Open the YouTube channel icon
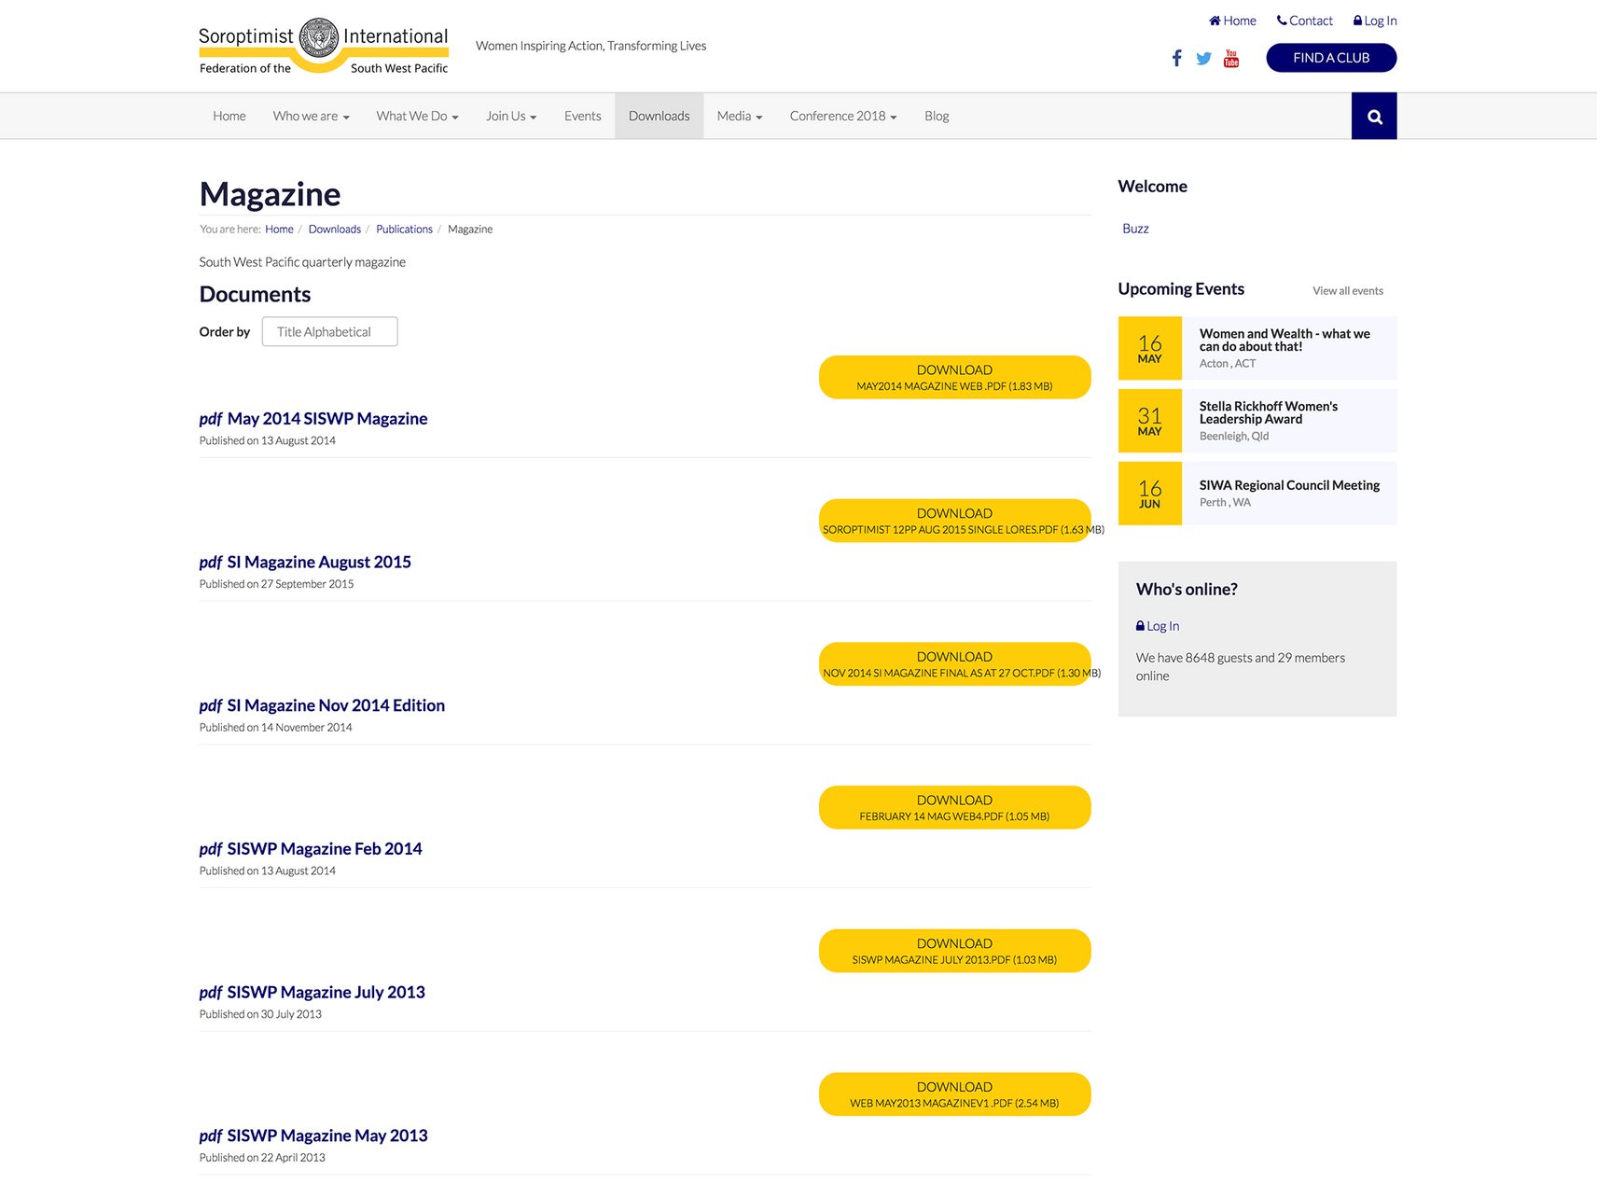 (x=1231, y=59)
